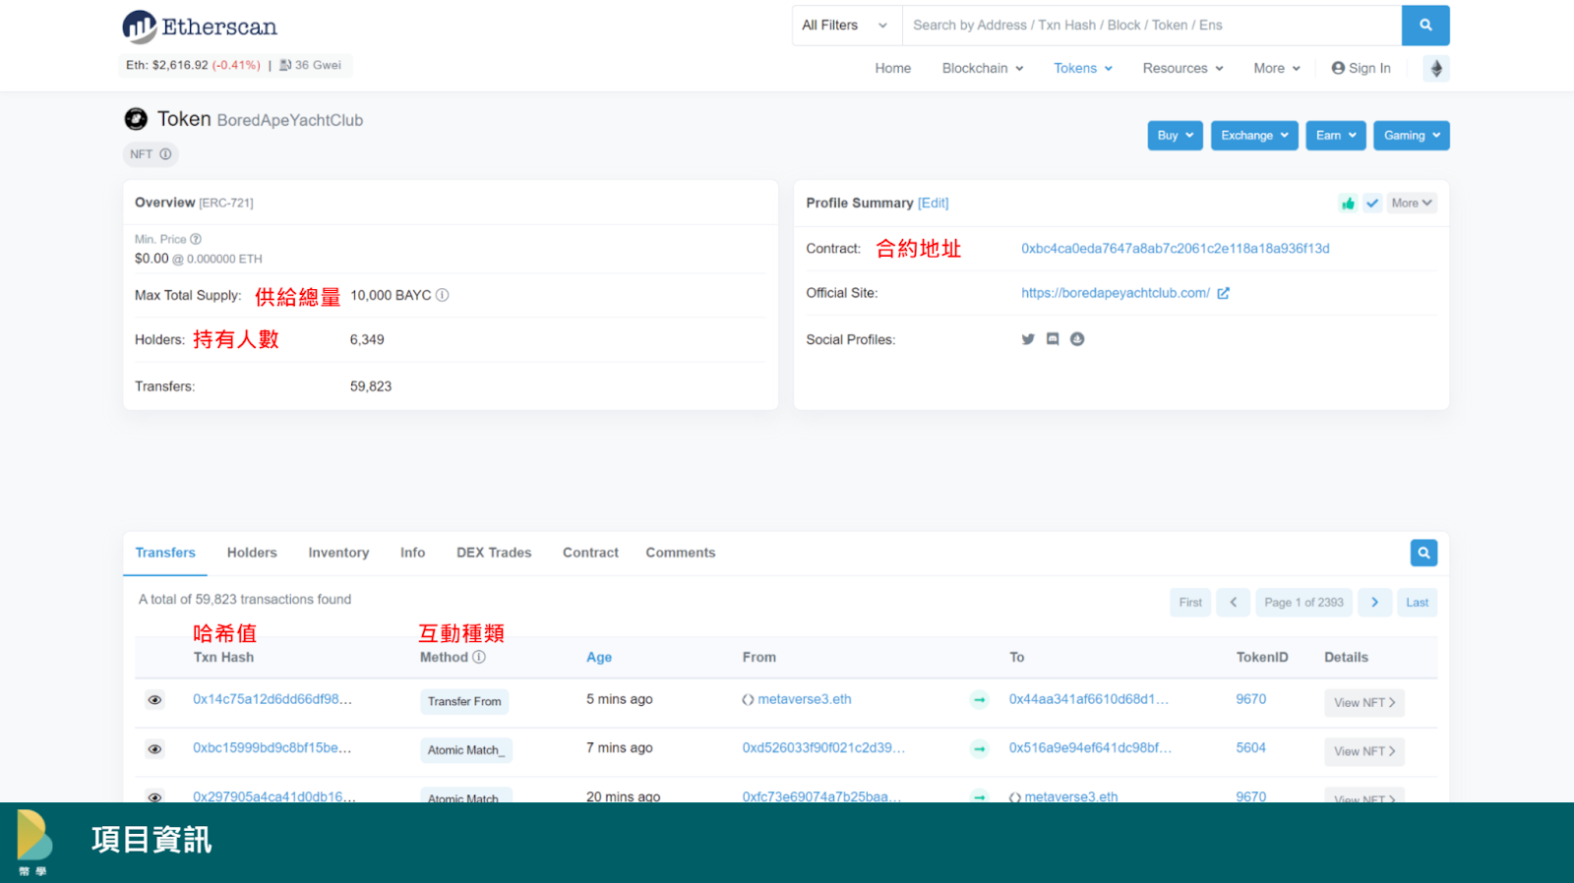Expand the More menu in the navigation bar

pos(1277,68)
